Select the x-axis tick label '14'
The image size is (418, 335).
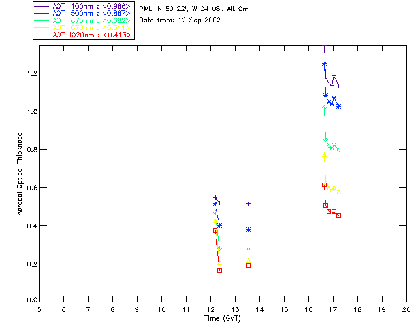(x=260, y=310)
